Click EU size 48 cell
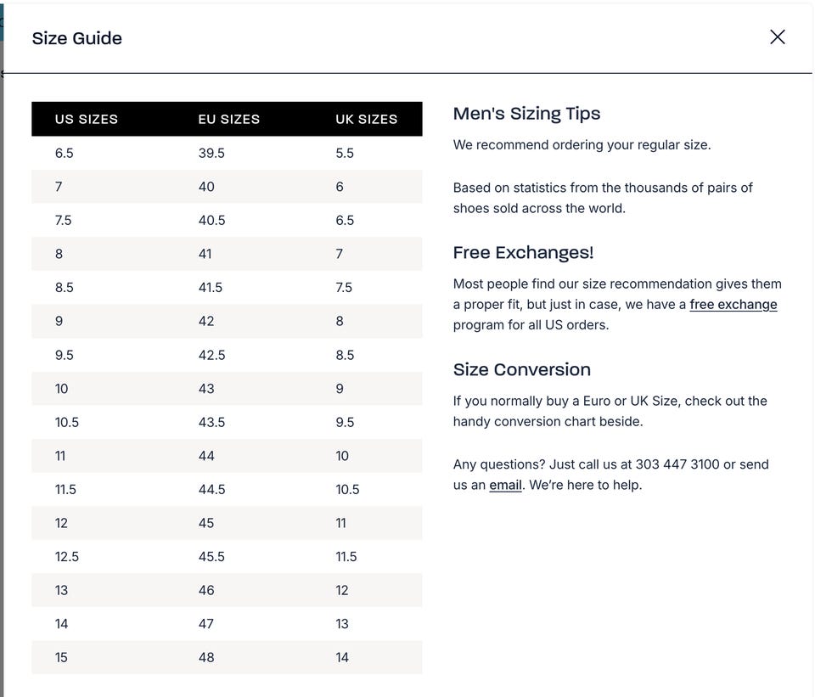The width and height of the screenshot is (815, 697). pyautogui.click(x=206, y=657)
